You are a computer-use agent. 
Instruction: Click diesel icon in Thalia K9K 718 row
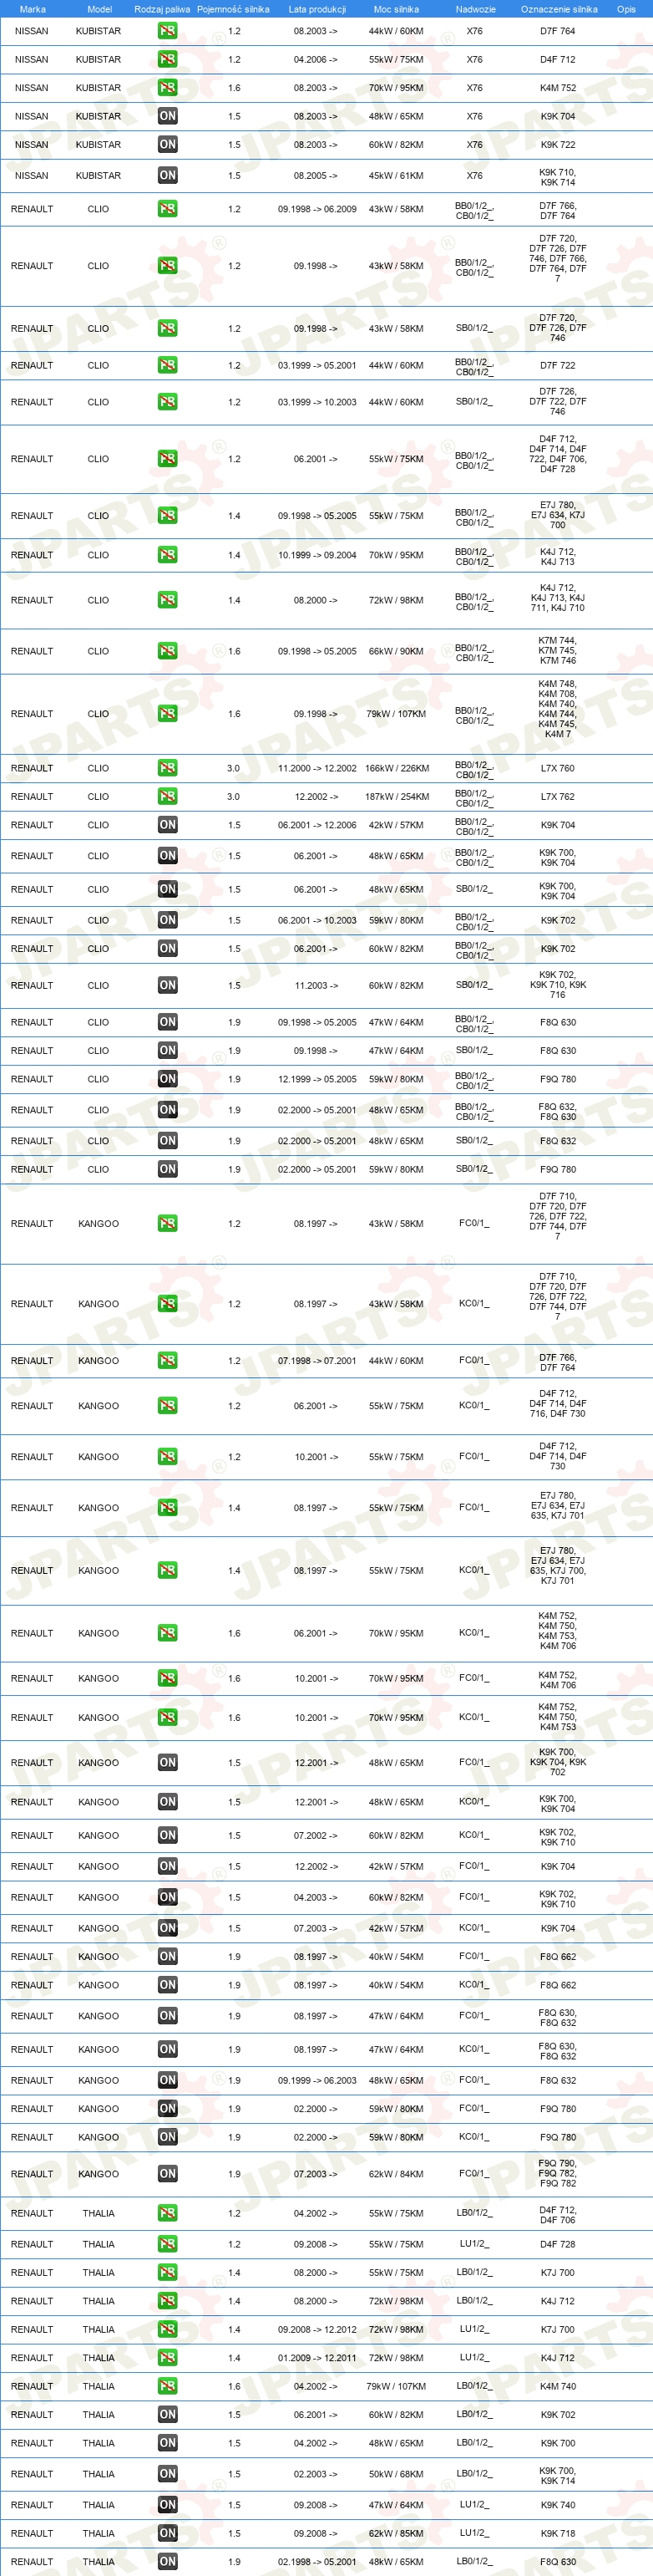point(167,2533)
